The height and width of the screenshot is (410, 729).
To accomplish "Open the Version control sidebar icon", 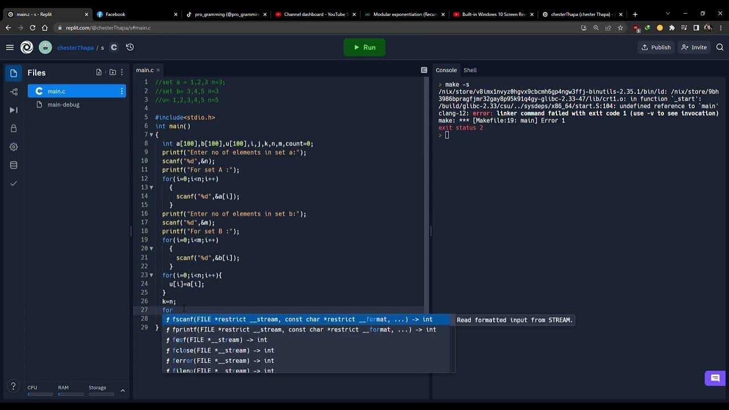I will pyautogui.click(x=14, y=92).
